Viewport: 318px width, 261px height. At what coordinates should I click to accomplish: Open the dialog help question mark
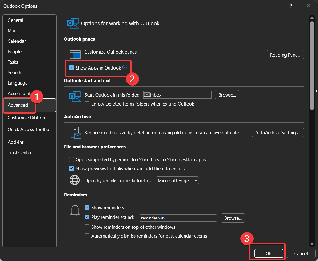[x=291, y=6]
